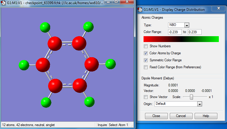Click the Cancel button
Viewport: 227px width, 129px height.
coord(181,116)
